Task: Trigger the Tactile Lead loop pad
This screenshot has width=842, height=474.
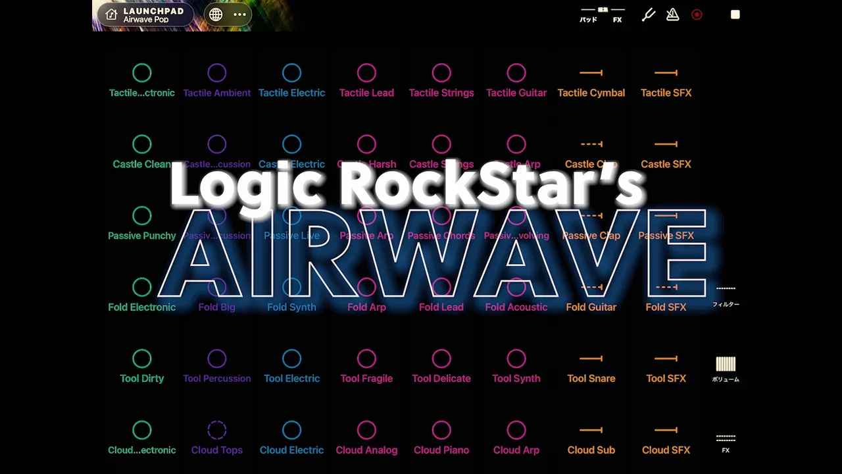Action: tap(366, 81)
